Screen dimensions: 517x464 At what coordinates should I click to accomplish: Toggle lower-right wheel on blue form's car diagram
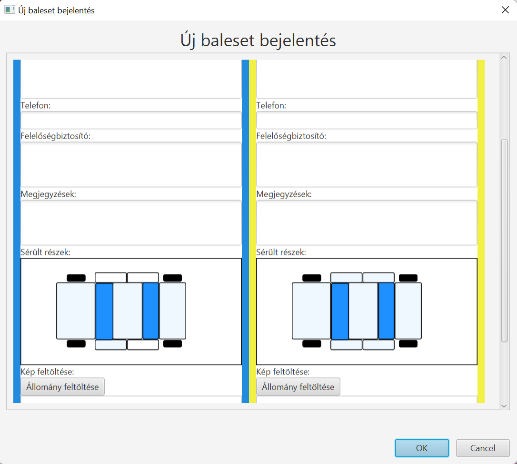[172, 343]
